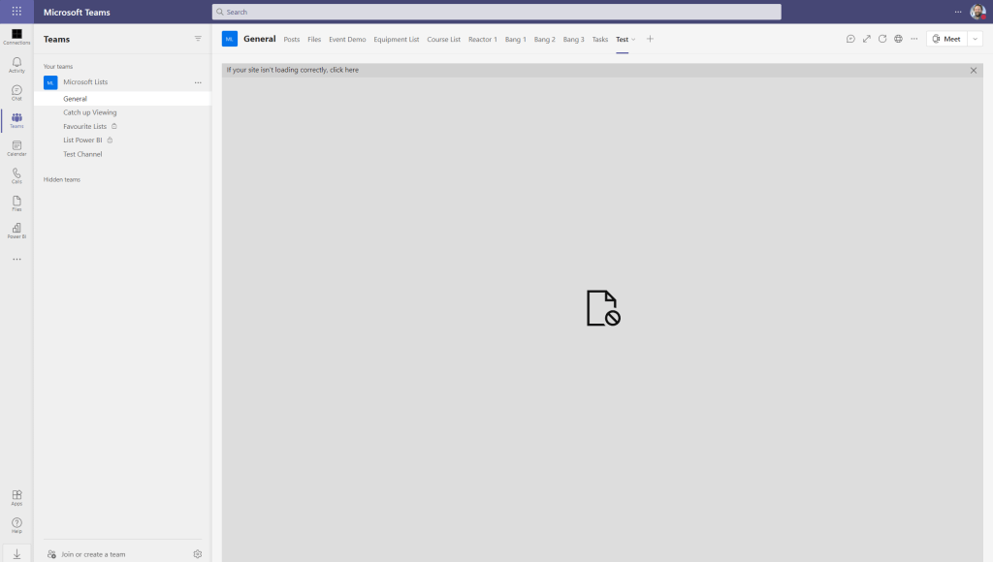This screenshot has width=993, height=562.
Task: Collapse the Your teams section
Action: [x=58, y=67]
